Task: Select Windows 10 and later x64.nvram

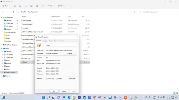Action: click(x=33, y=32)
